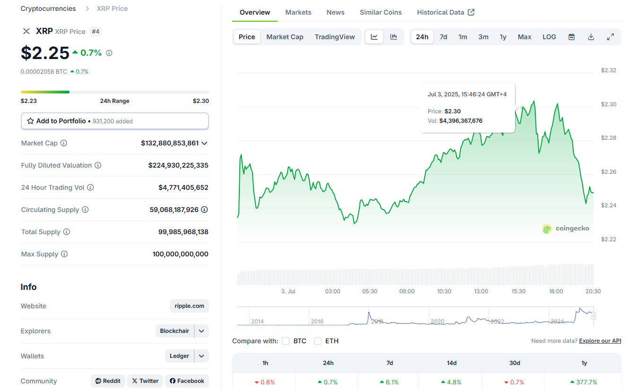Viewport: 638px width, 390px height.
Task: Open the Reddit community link
Action: point(108,381)
